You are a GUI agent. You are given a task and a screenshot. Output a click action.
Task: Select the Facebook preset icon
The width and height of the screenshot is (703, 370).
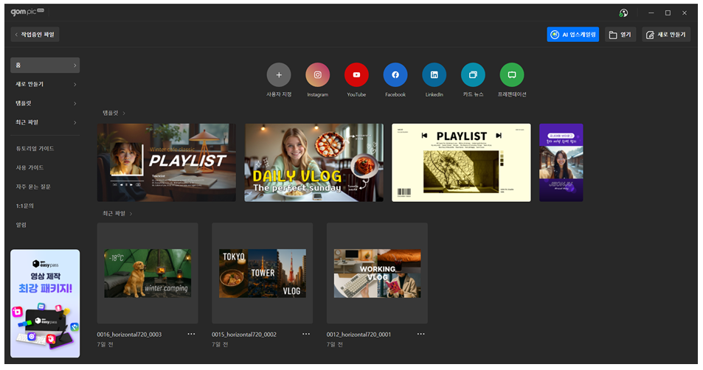[395, 74]
